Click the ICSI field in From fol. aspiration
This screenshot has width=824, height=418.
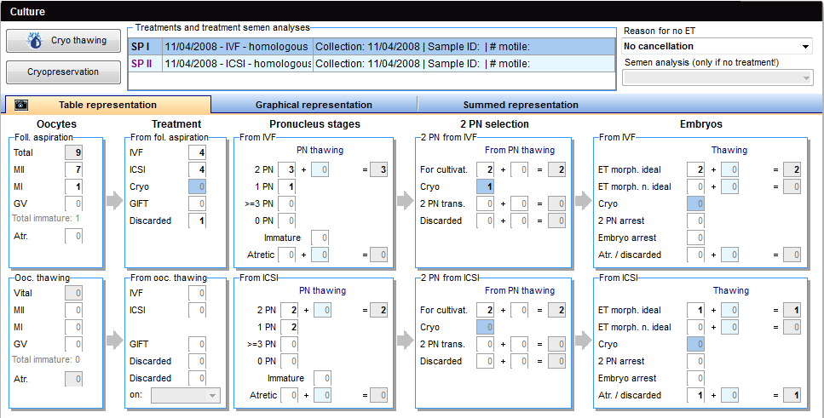tap(197, 169)
